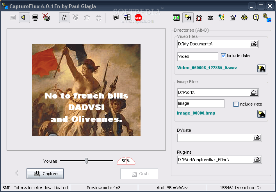The image size is (276, 192).
Task: Click the Grab! button
Action: pyautogui.click(x=139, y=174)
